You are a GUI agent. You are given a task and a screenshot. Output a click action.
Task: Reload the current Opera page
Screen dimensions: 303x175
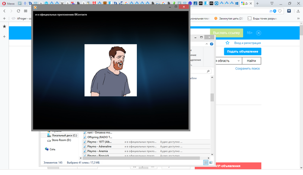[x=18, y=11]
